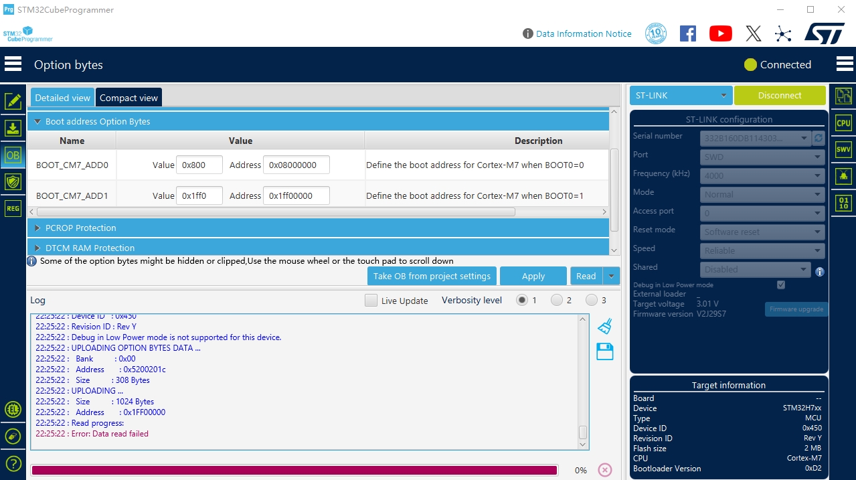Edit BOOT_CM7_ADD1 Address field
This screenshot has height=480, width=856.
pyautogui.click(x=296, y=195)
